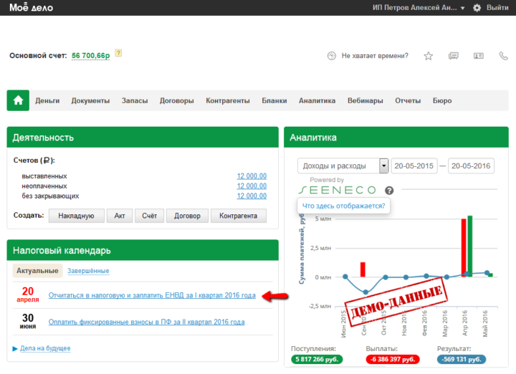Click the red Выплаты -6 386 397 руб. badge
This screenshot has height=374, width=516.
click(393, 359)
